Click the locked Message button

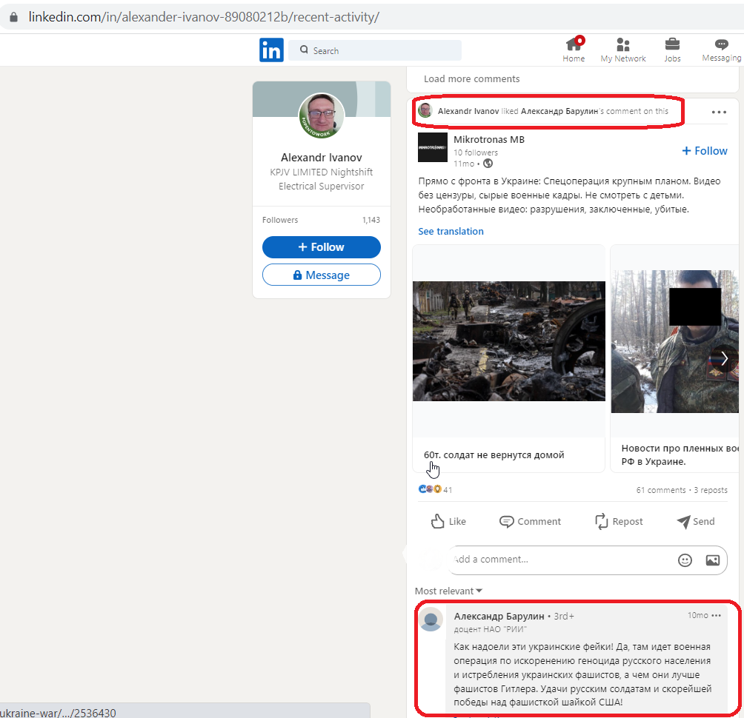pyautogui.click(x=321, y=275)
